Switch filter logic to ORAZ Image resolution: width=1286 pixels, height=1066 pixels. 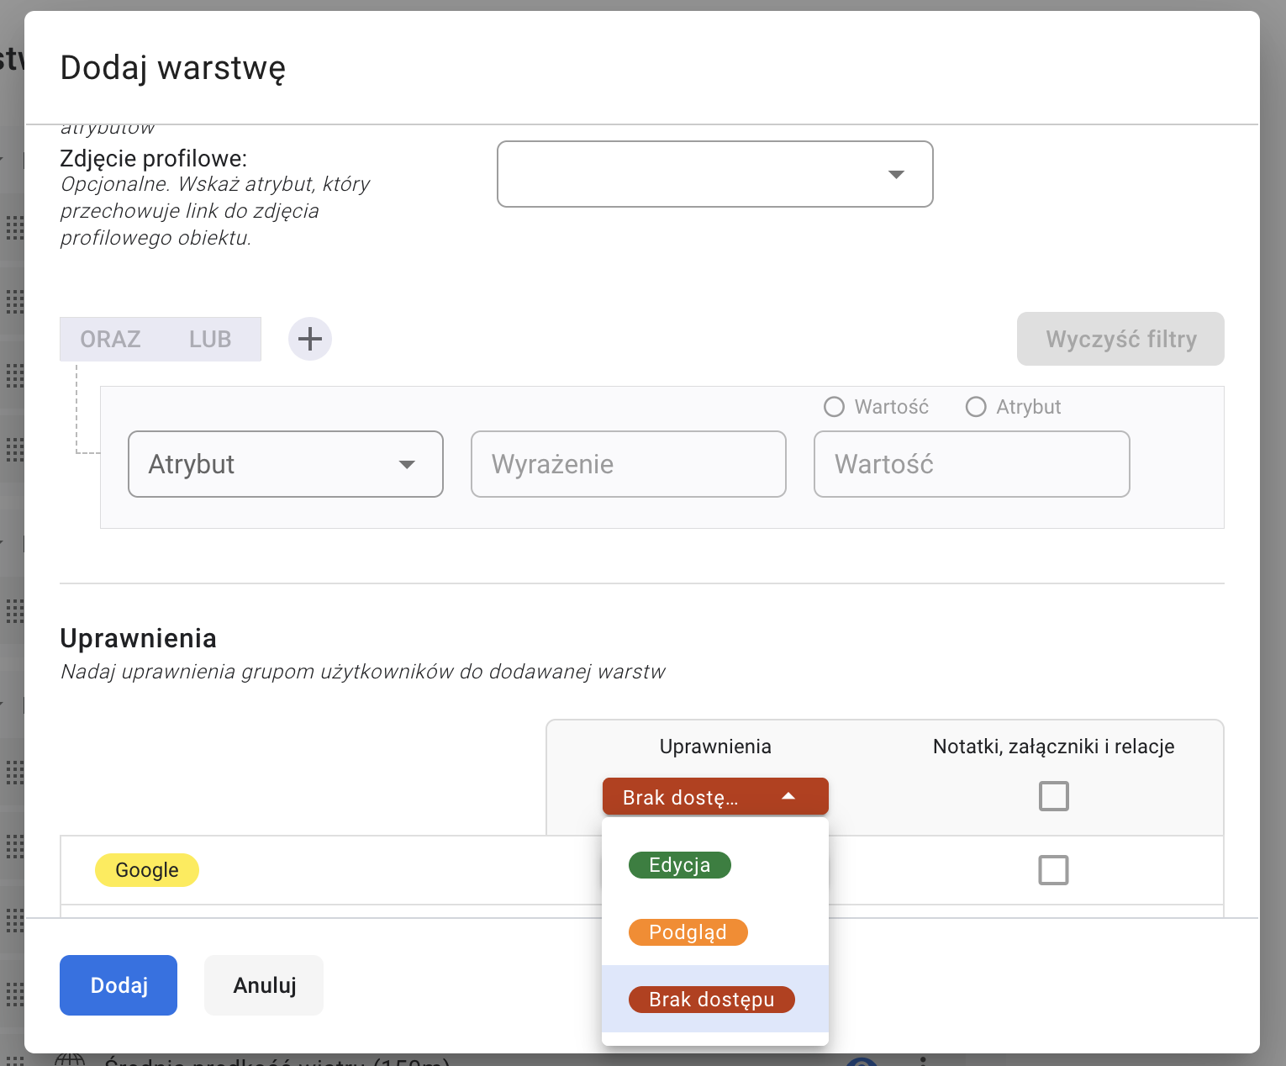point(110,339)
